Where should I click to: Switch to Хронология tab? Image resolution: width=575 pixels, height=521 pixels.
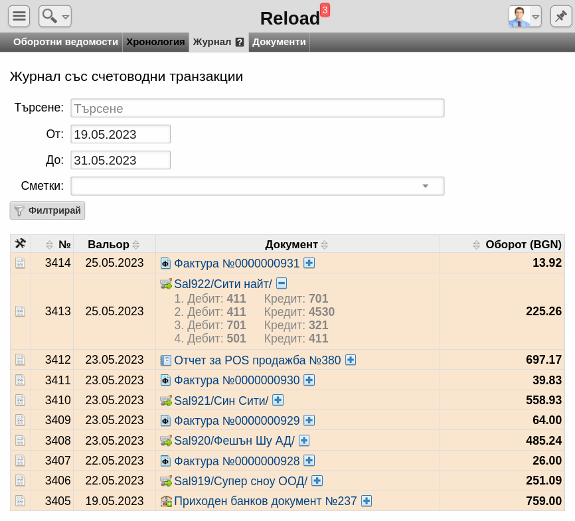coord(155,42)
